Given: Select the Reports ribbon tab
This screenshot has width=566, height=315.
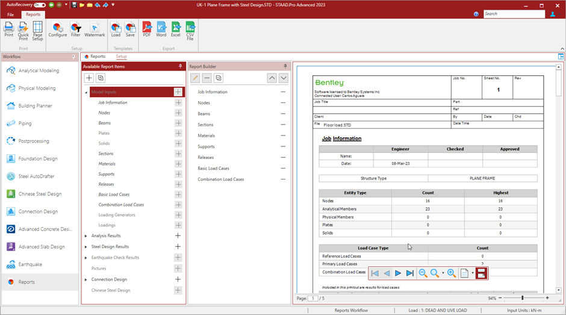Looking at the screenshot, I should [33, 14].
